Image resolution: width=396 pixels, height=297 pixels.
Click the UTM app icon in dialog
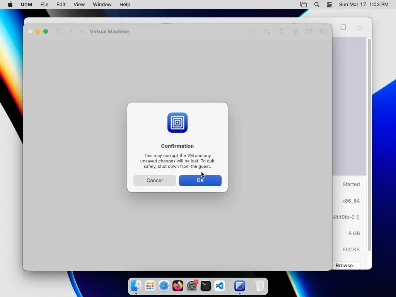tap(177, 123)
